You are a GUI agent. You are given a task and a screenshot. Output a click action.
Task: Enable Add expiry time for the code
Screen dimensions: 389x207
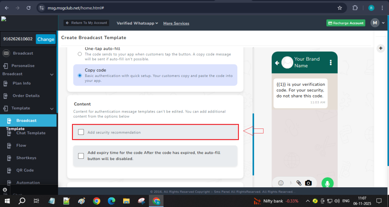point(81,156)
